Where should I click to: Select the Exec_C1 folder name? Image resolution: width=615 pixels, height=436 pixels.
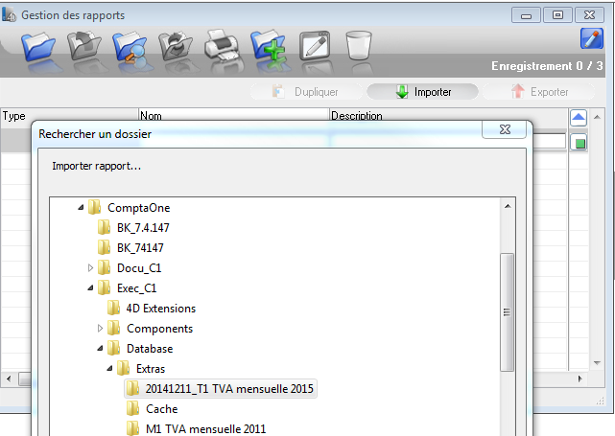tap(137, 288)
